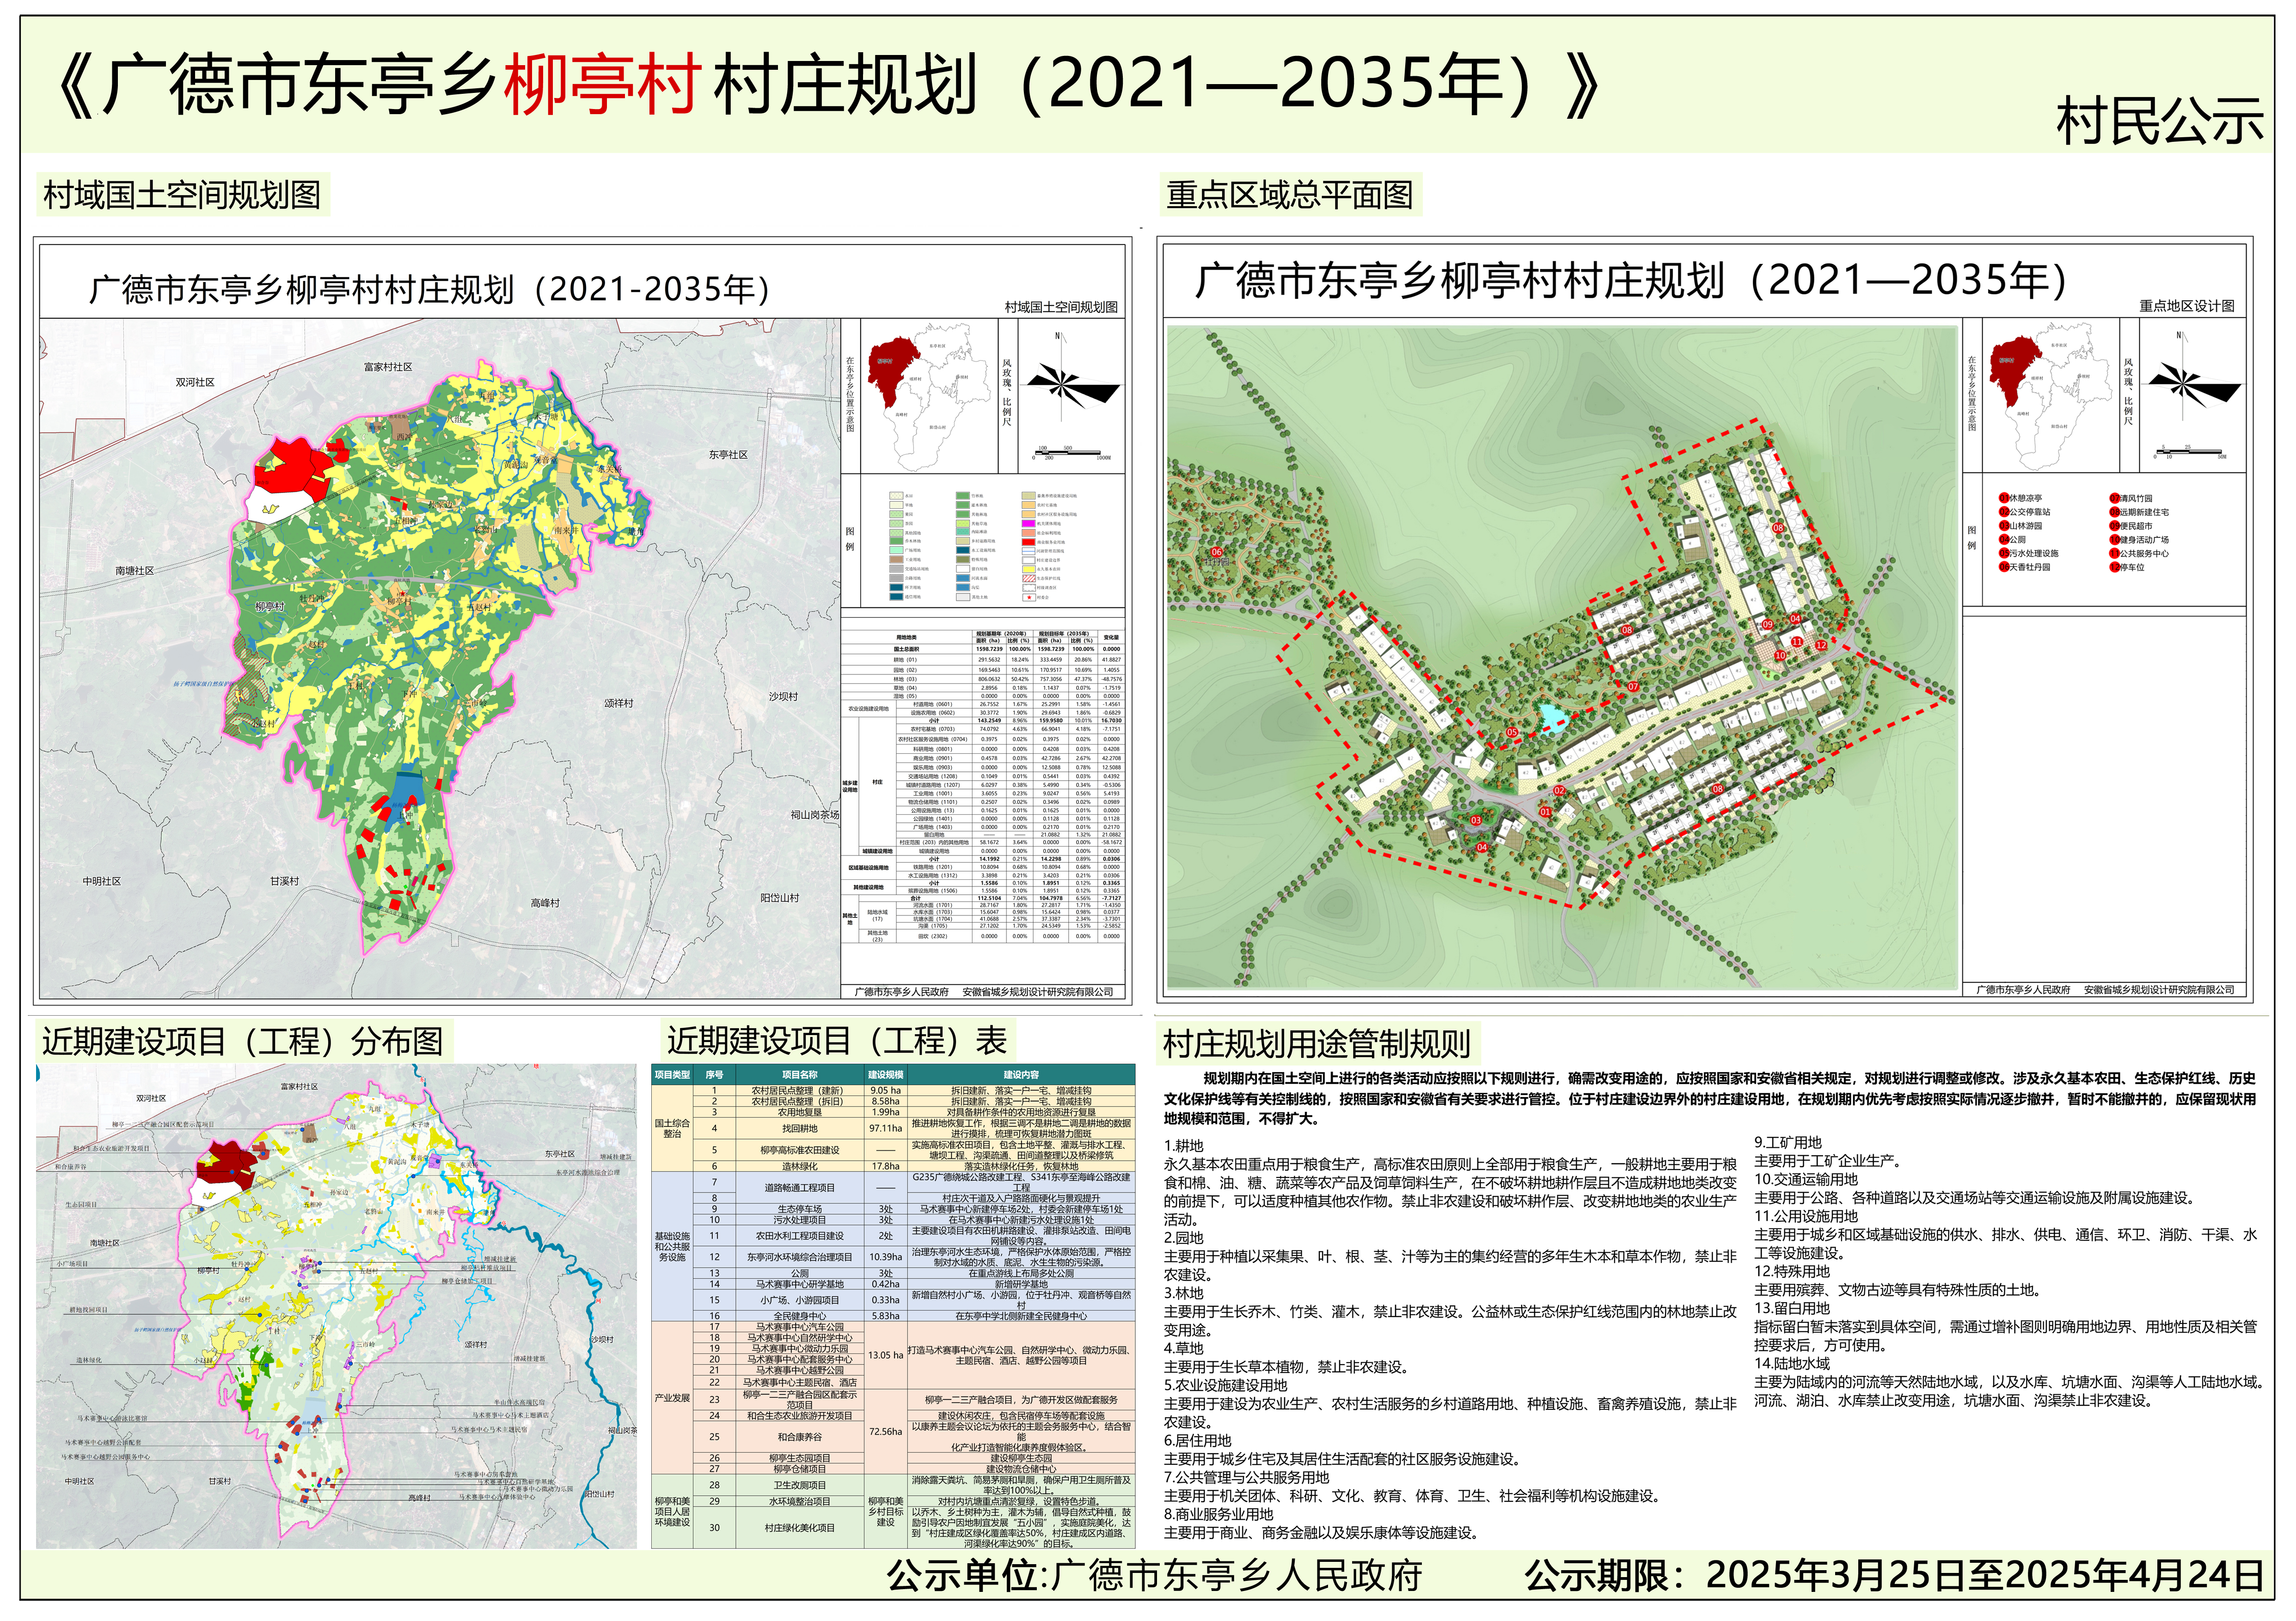Click the 02 公交停靠站 legend marker
This screenshot has width=2296, height=1621.
pos(2004,512)
